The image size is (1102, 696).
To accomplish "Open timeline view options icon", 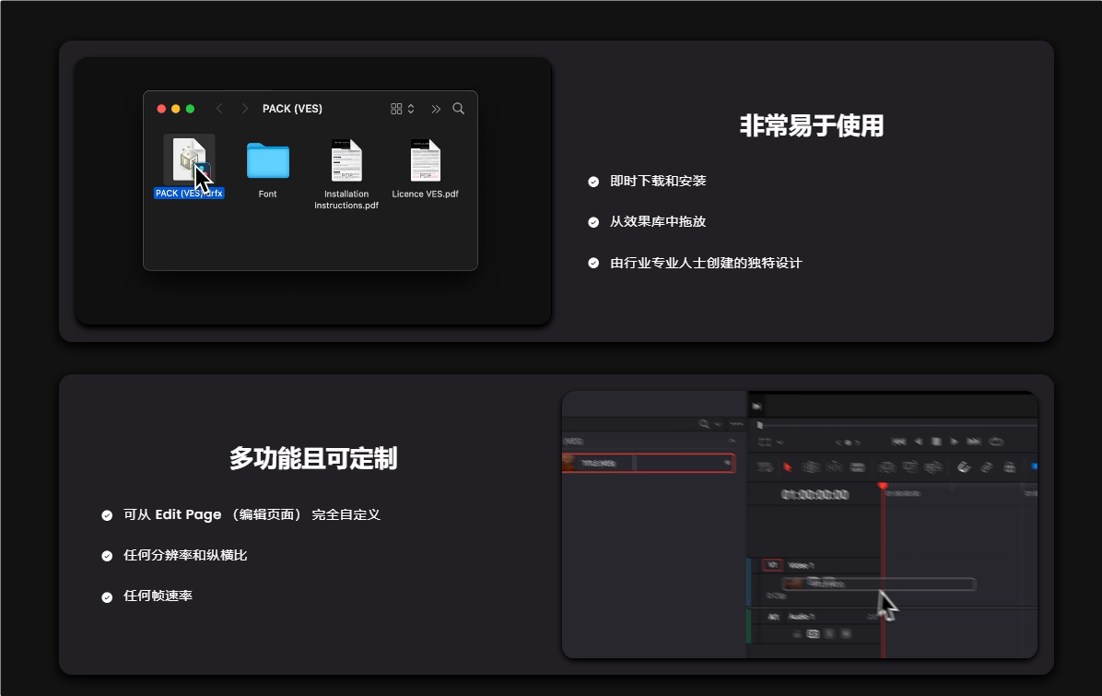I will 765,466.
